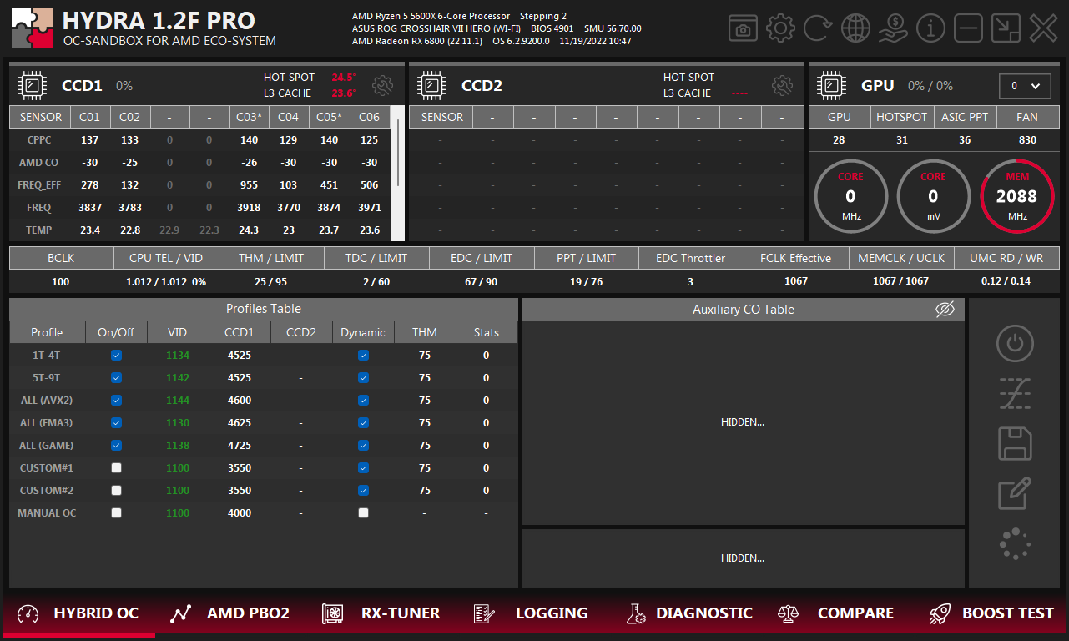
Task: Disable the ALL (FMA3) profile checkbox
Action: point(116,423)
